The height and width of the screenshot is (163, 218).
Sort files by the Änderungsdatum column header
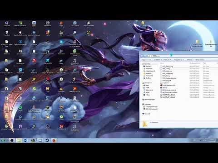pos(195,63)
